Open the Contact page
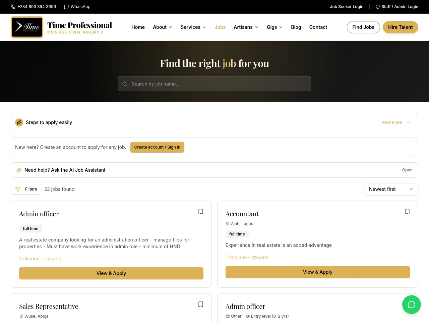Screen dimensions: 429x322 point(318,27)
